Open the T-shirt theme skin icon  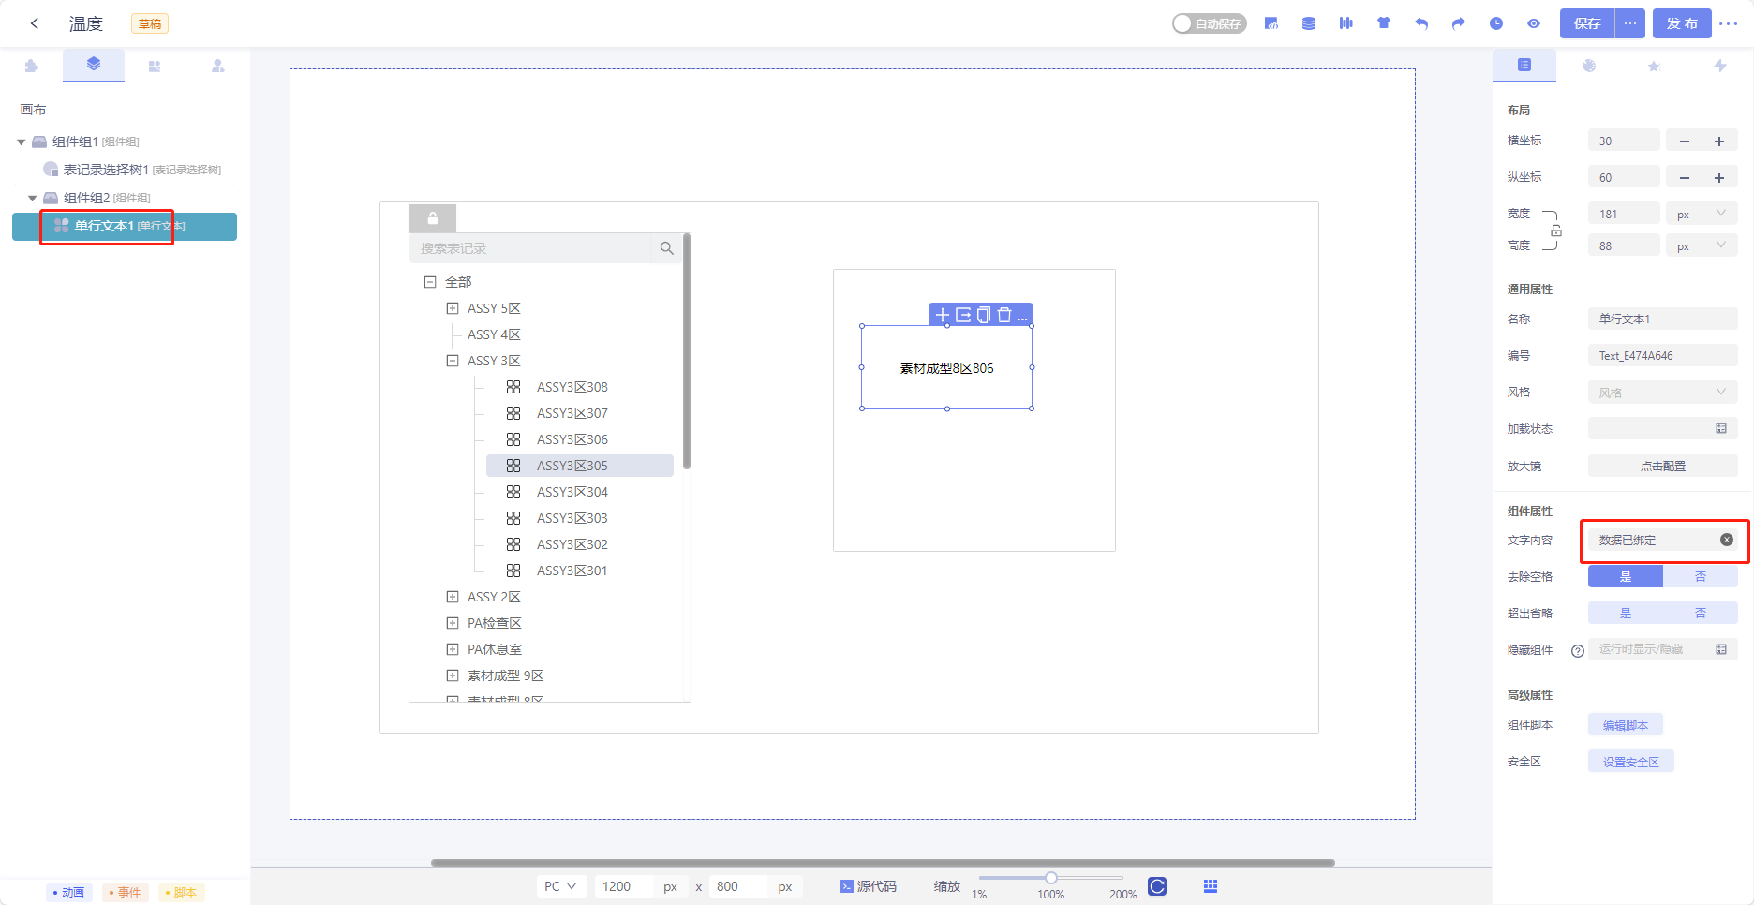[1384, 23]
